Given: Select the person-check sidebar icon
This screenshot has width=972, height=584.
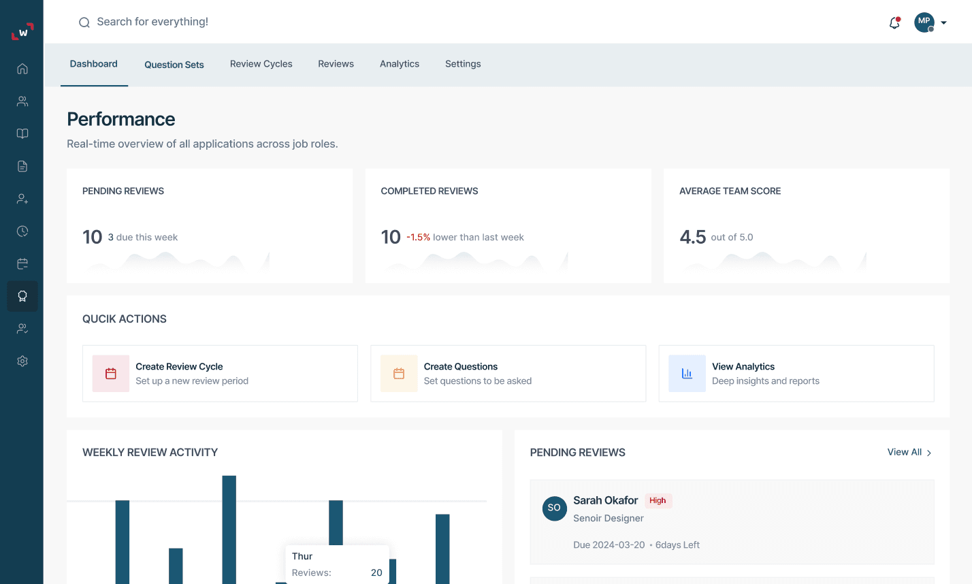Looking at the screenshot, I should [22, 328].
